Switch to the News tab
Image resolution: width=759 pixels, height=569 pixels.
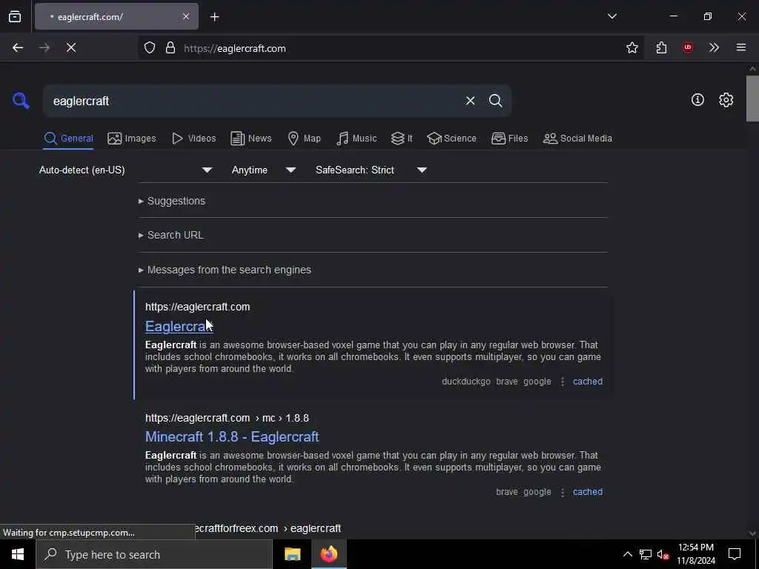(251, 139)
